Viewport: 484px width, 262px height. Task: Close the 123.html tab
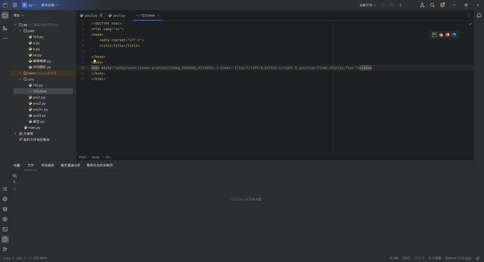pyautogui.click(x=158, y=15)
